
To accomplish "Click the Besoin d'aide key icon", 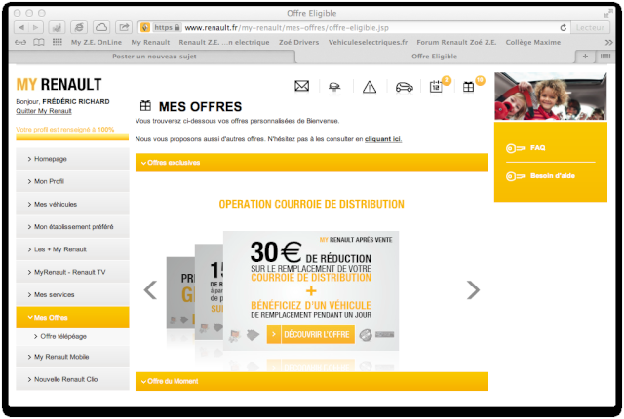I will click(515, 176).
